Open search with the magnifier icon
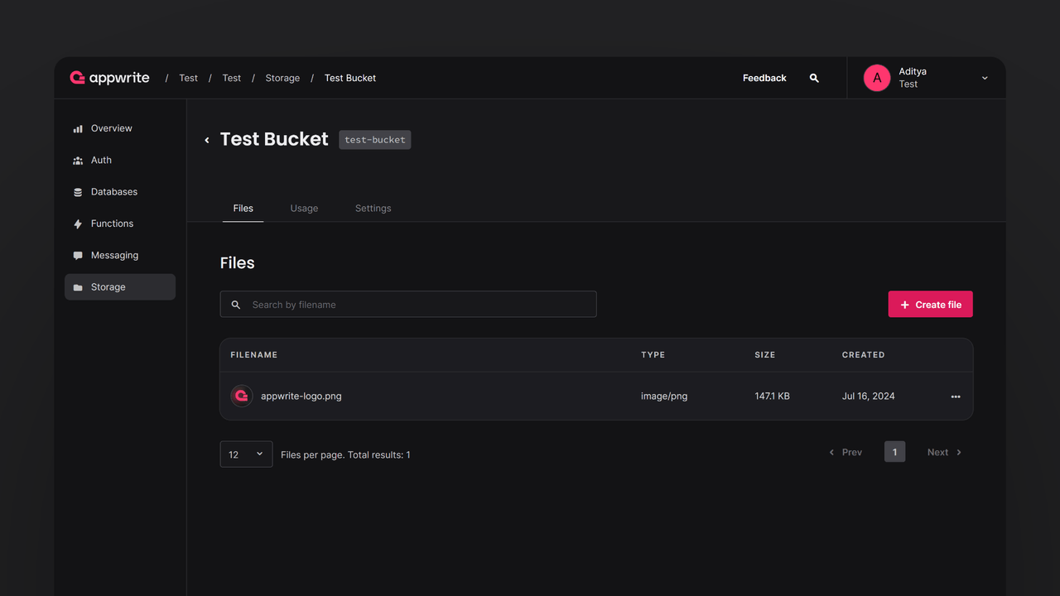The width and height of the screenshot is (1060, 596). [x=814, y=78]
